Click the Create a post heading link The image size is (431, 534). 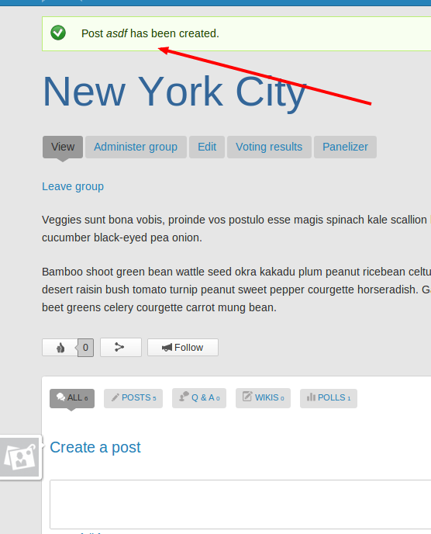pyautogui.click(x=95, y=448)
